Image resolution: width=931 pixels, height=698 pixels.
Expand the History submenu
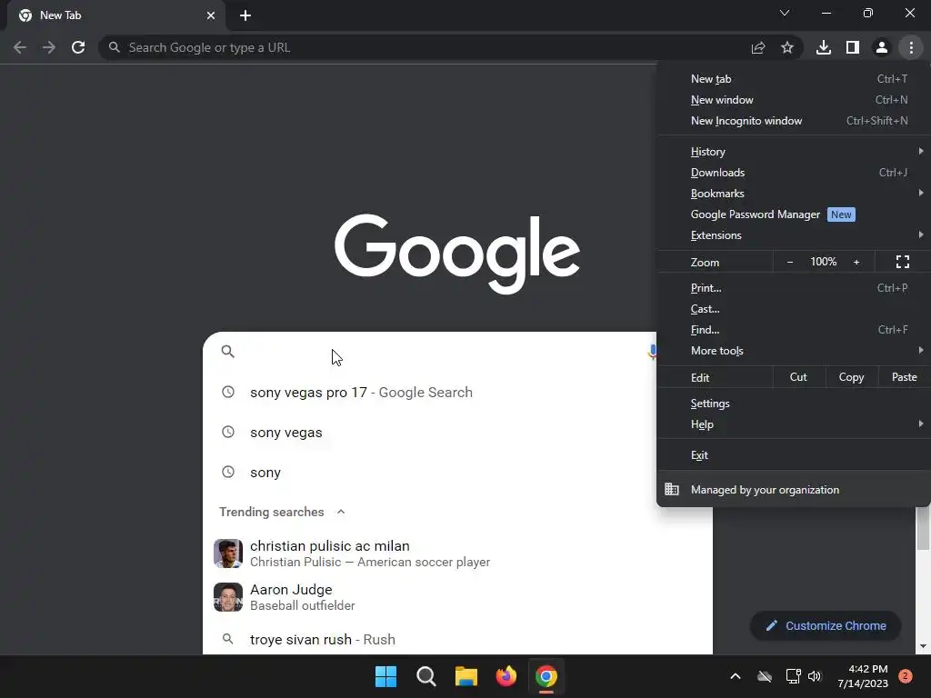pyautogui.click(x=793, y=152)
